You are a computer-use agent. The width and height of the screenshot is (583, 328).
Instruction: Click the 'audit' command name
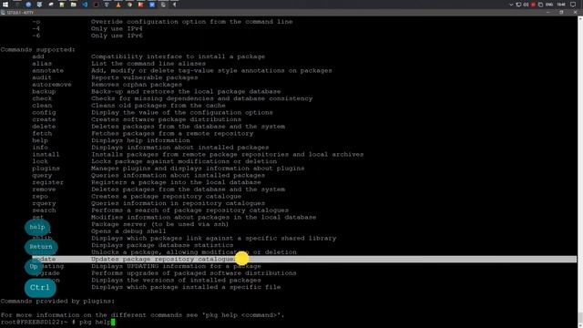42,77
